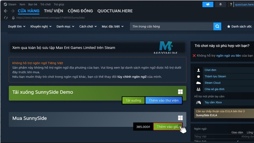The height and width of the screenshot is (143, 254).
Task: Click the family sharing icon
Action: 198,89
